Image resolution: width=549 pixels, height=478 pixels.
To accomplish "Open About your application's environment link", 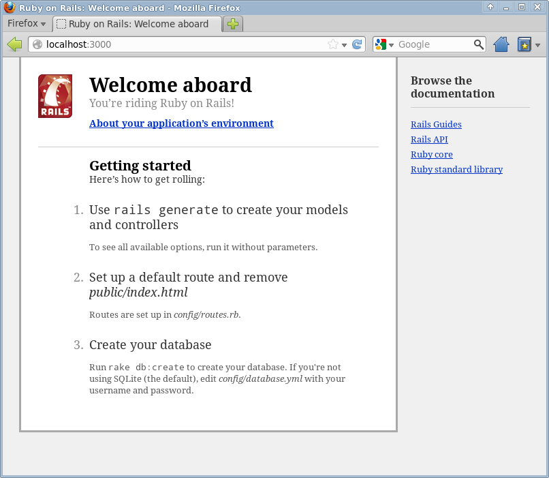I will point(181,123).
